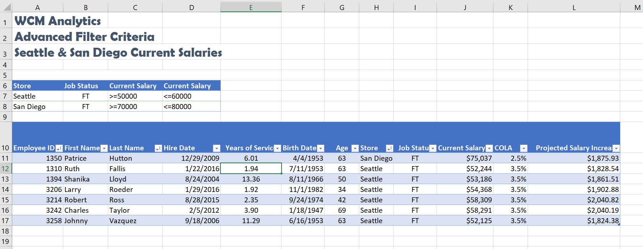Screen dimensions: 643x249
Task: Select column I header
Action: pyautogui.click(x=415, y=7)
